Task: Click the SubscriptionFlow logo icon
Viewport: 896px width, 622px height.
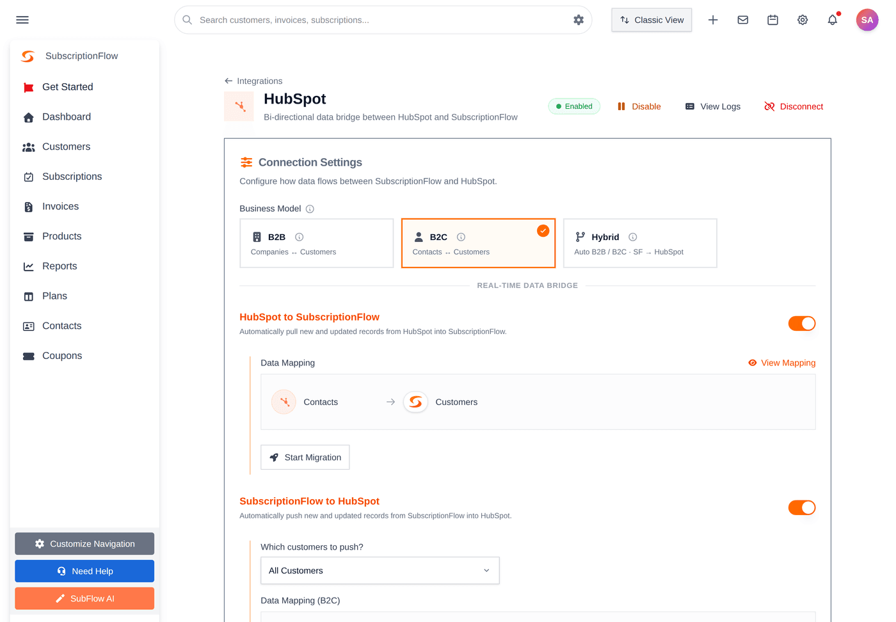Action: pos(28,56)
